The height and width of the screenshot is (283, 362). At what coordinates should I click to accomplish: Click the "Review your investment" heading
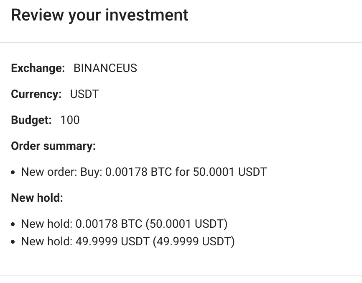99,15
